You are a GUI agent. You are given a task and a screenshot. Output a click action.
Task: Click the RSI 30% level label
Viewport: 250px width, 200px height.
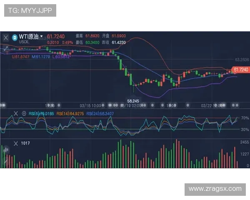(245, 130)
